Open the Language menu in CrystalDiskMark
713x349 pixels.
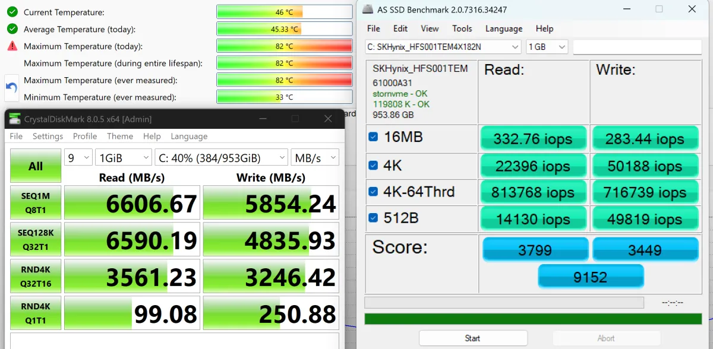pos(189,137)
